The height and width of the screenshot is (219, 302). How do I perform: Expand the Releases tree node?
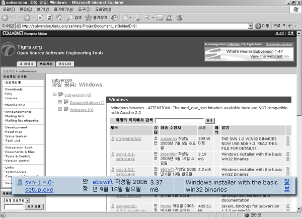click(60, 109)
